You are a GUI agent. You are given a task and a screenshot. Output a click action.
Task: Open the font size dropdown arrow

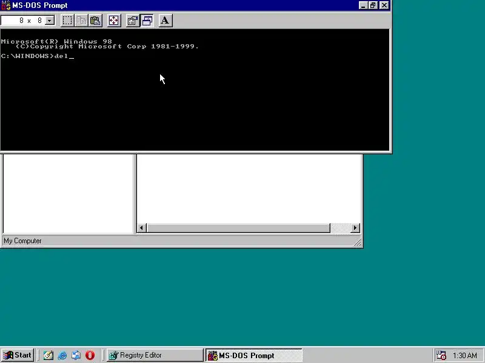click(50, 21)
